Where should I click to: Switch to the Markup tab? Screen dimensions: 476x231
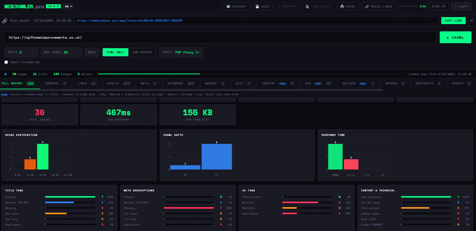tap(215, 84)
